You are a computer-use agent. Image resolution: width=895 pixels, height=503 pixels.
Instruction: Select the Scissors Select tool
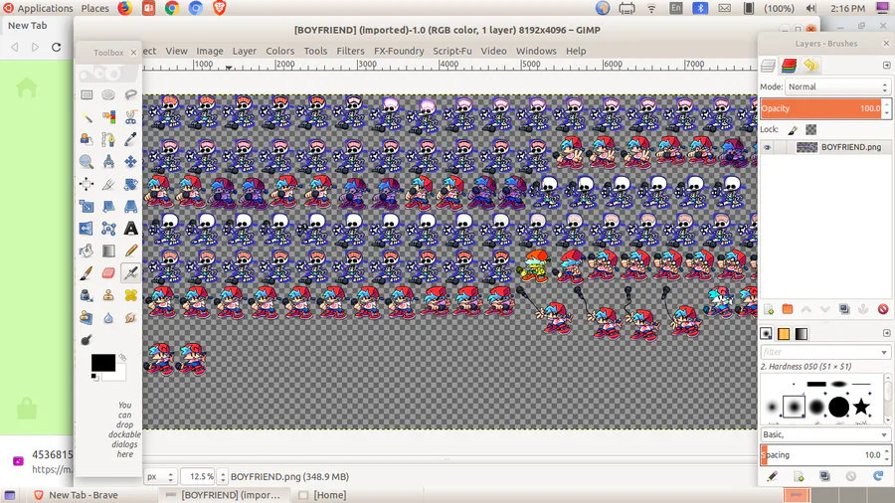pyautogui.click(x=130, y=117)
